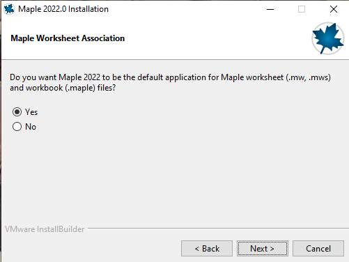Click the "No" option label text

(x=31, y=127)
